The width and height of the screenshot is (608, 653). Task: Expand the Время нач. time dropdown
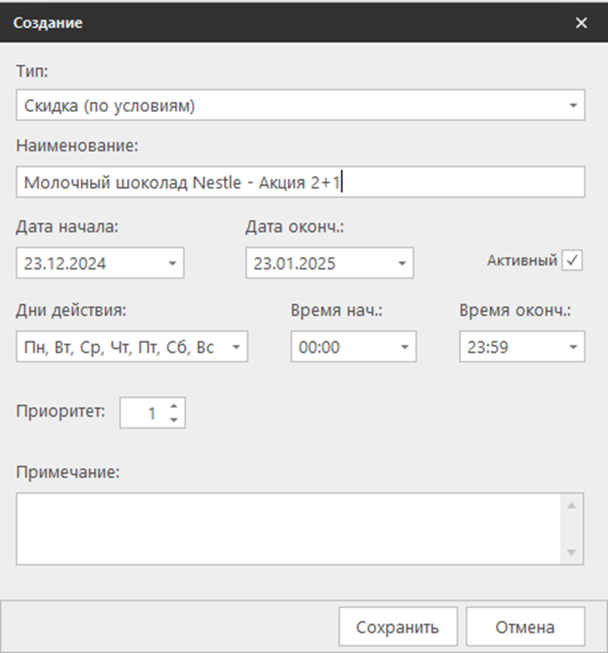pos(404,346)
